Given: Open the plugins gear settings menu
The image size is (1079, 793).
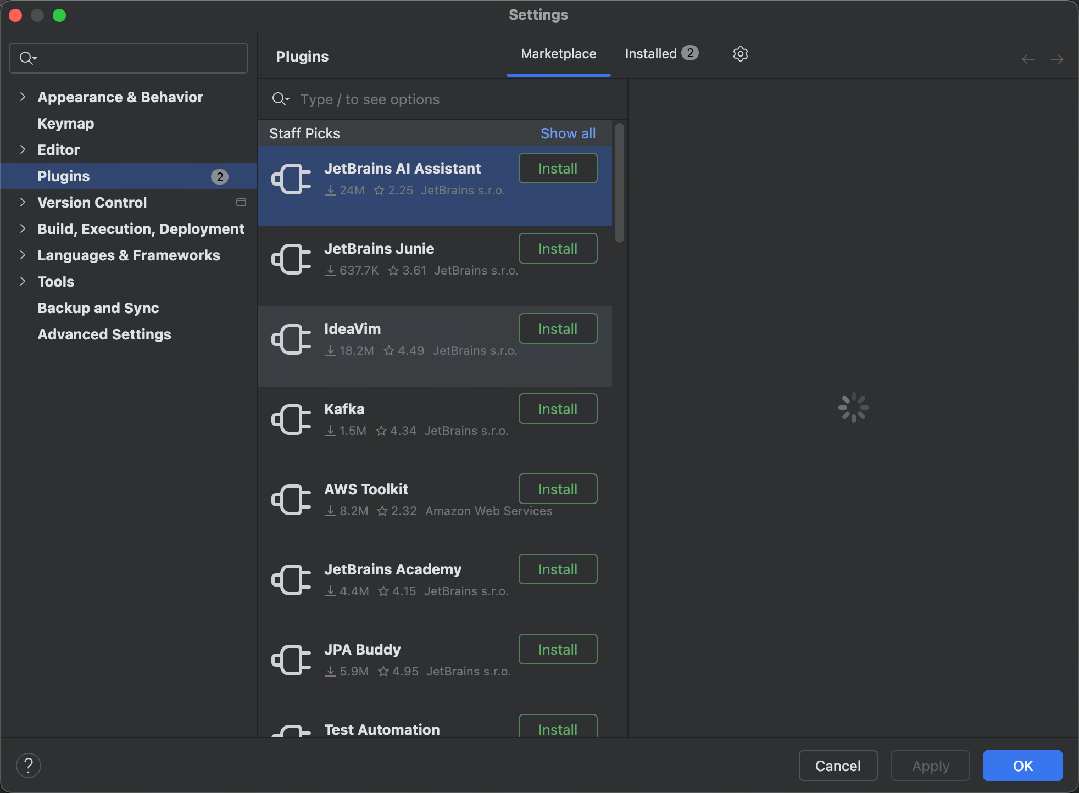Looking at the screenshot, I should [740, 54].
